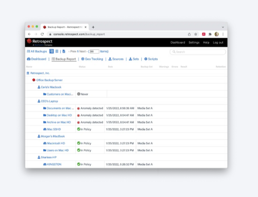Click the Date column header
The image size is (258, 197).
(110, 67)
